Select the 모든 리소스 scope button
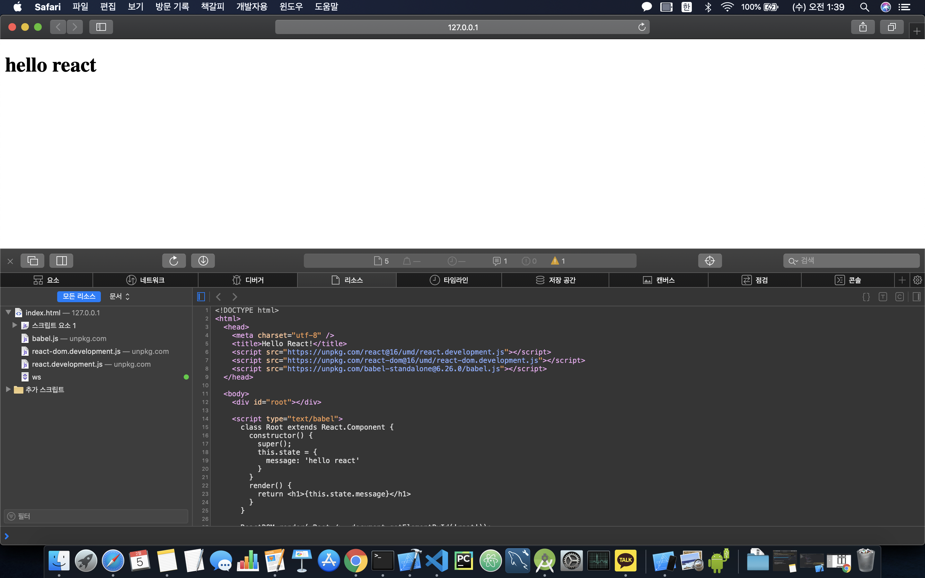This screenshot has height=578, width=925. [x=79, y=296]
